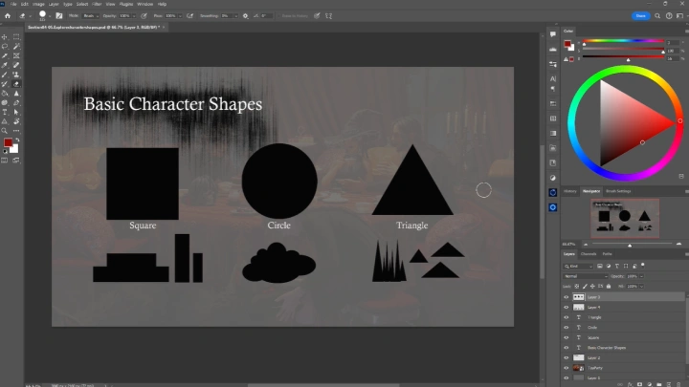689x387 pixels.
Task: Hide the Triangle text layer
Action: pos(566,317)
